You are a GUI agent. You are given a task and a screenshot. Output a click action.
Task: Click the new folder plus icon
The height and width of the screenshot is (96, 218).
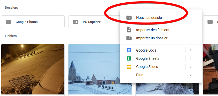(x=129, y=18)
